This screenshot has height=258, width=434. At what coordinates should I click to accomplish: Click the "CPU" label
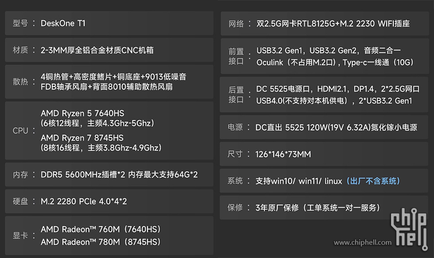tap(20, 130)
